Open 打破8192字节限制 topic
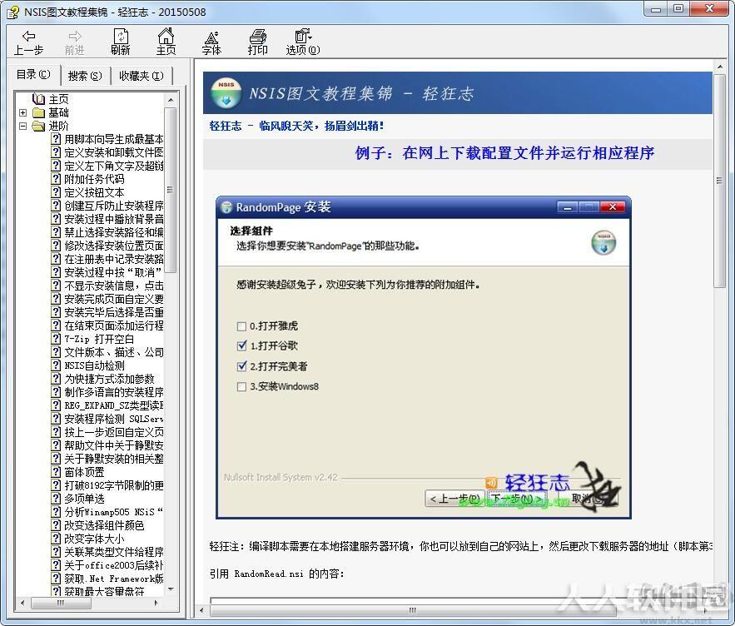 point(114,485)
